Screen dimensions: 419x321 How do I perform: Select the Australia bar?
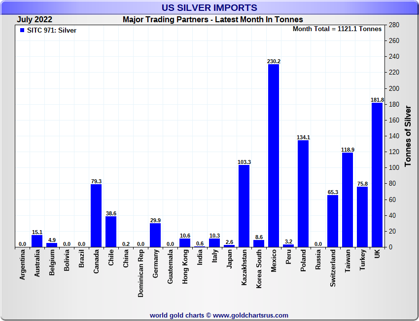point(37,241)
